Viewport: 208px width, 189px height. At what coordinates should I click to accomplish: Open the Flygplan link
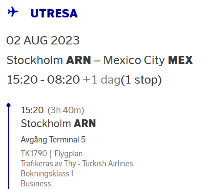tap(68, 153)
